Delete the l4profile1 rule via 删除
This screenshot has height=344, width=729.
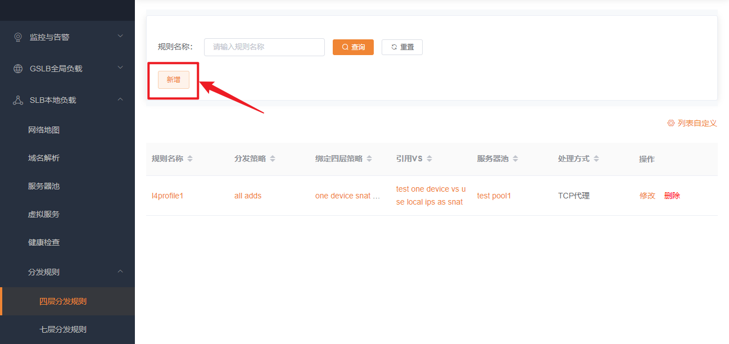pyautogui.click(x=672, y=196)
